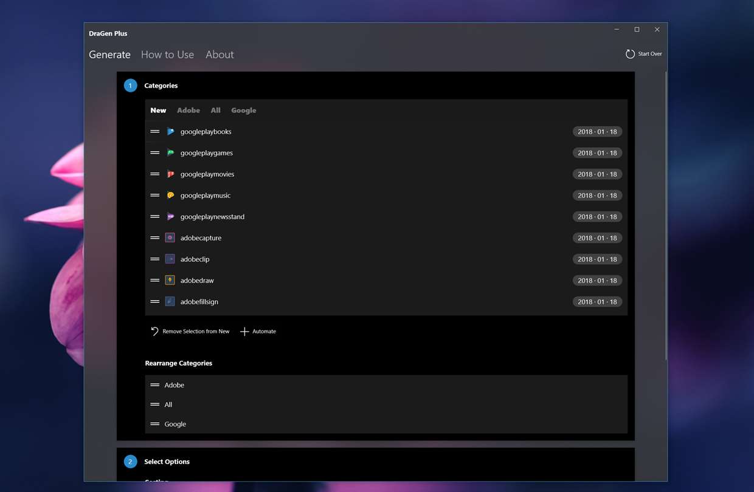Click the Automate button label
Screen dimensions: 754x492
click(264, 332)
